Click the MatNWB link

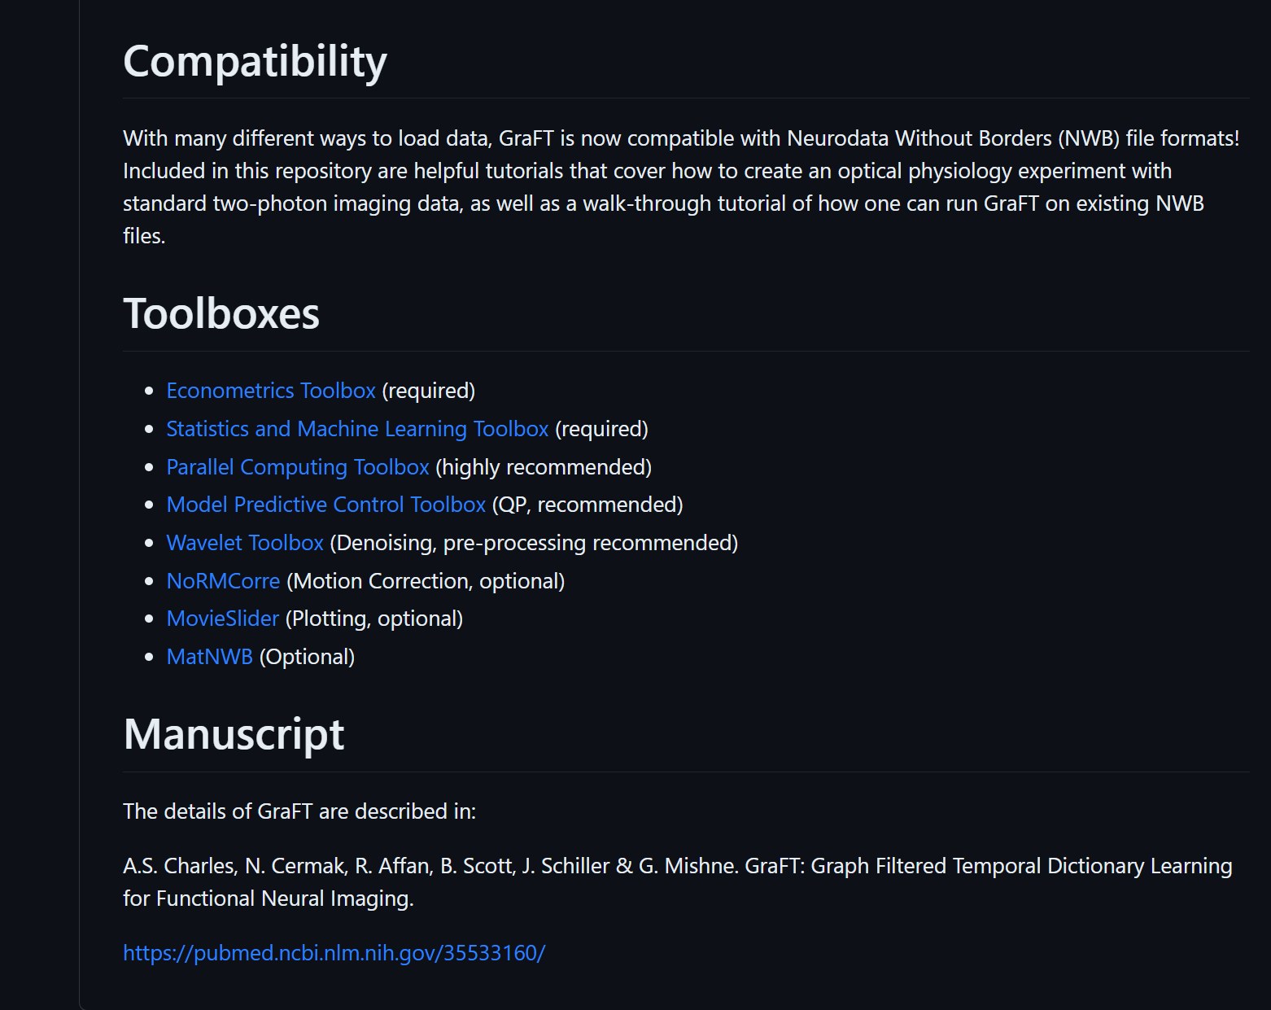point(210,657)
